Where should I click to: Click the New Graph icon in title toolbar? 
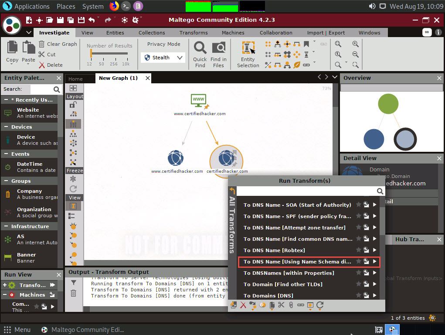(29, 20)
